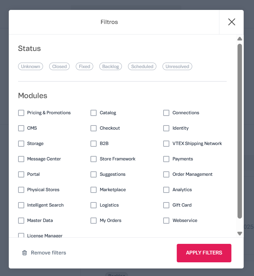Enable the Closed status filter
Image resolution: width=254 pixels, height=276 pixels.
59,66
